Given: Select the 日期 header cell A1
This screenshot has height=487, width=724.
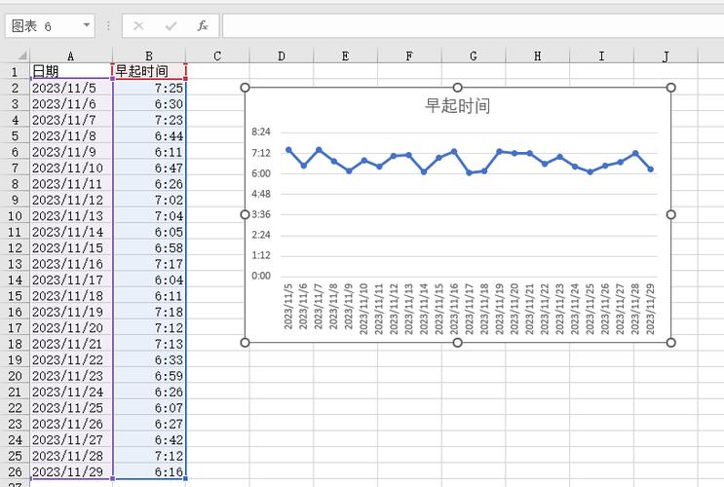Looking at the screenshot, I should [71, 72].
